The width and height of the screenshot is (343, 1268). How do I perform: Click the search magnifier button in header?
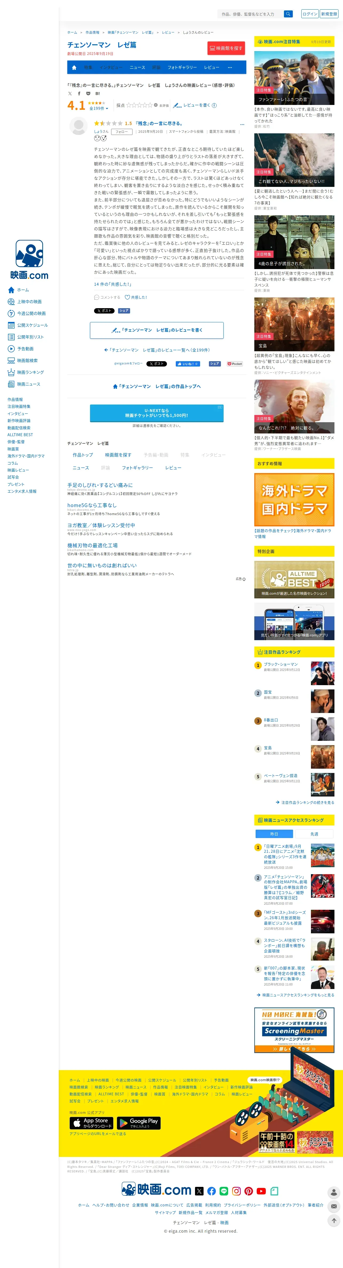(288, 14)
